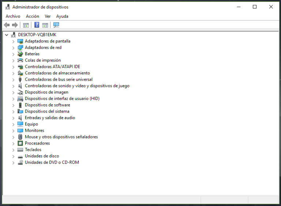
Task: Click the scan for hardware changes monitor icon
Action: 56,25
